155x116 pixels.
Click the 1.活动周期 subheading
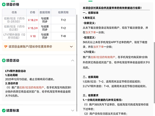click(11, 75)
